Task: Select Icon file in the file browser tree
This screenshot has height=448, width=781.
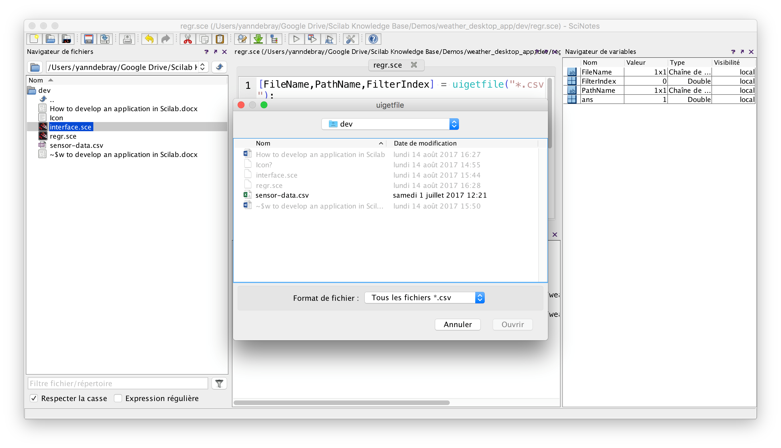Action: (56, 118)
